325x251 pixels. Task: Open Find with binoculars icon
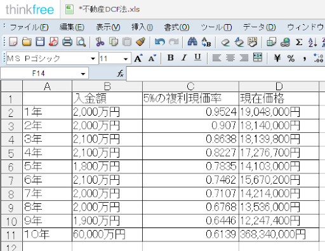192,42
